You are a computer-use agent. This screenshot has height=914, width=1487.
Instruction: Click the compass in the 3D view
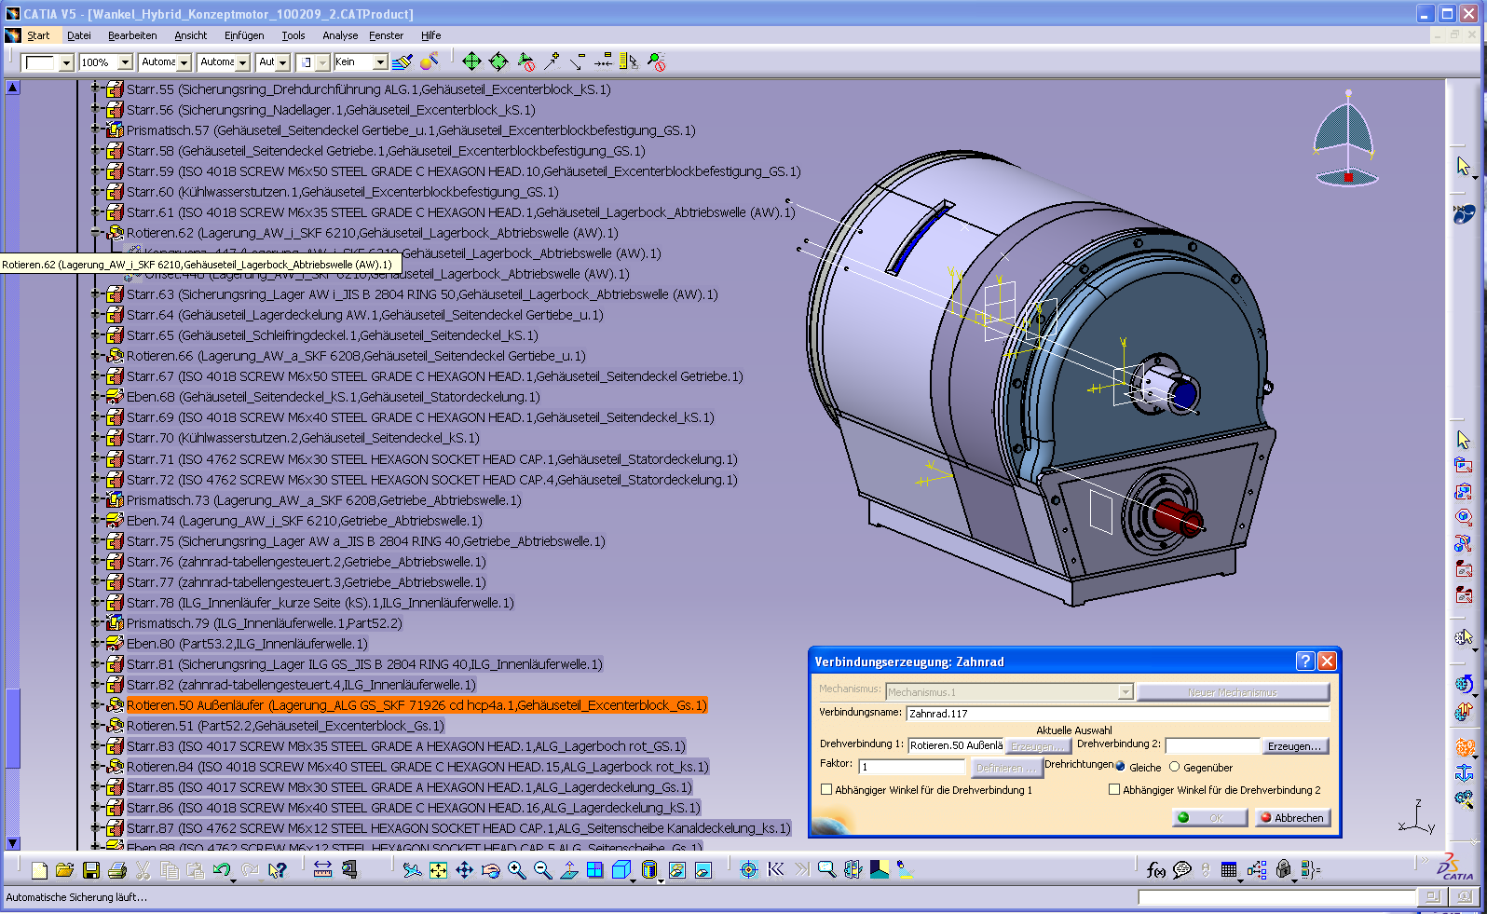1346,140
